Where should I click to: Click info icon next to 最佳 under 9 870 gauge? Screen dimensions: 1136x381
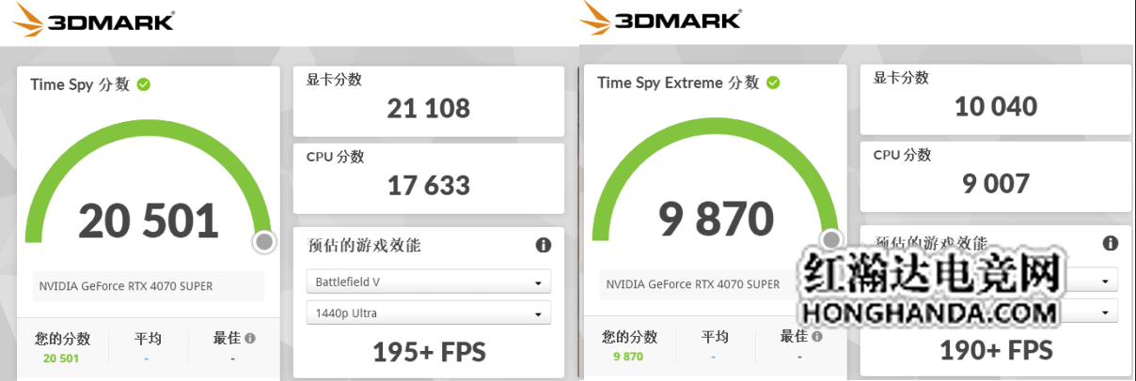click(816, 336)
